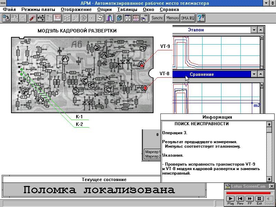Play the ScreenCam recording
The image size is (276, 207).
click(230, 199)
